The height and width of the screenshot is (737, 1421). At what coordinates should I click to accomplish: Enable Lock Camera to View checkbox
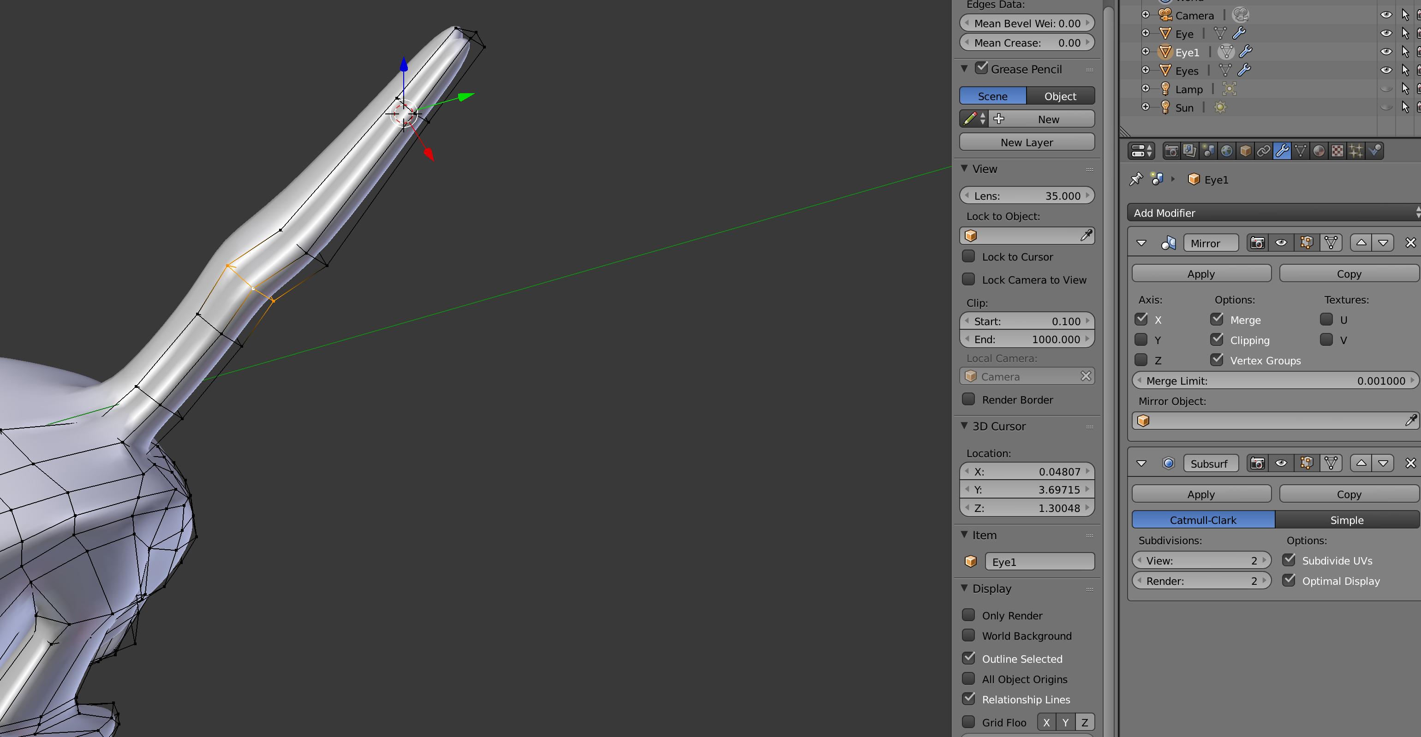[x=968, y=279]
